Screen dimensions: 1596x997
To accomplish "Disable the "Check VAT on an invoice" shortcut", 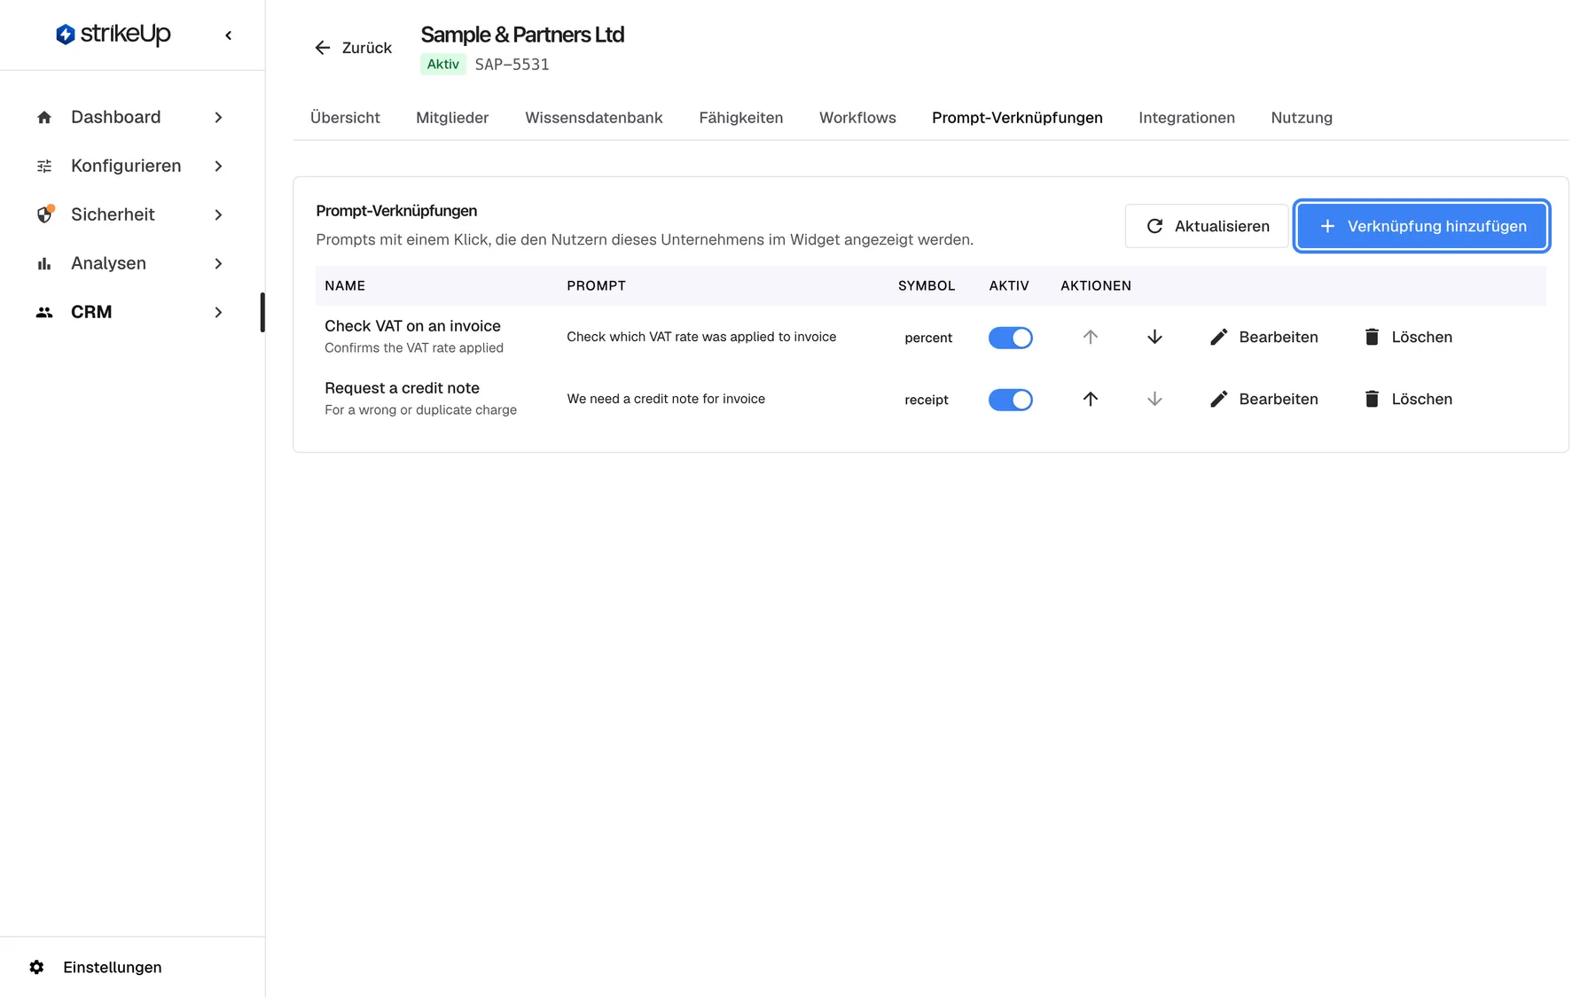I will point(1011,338).
